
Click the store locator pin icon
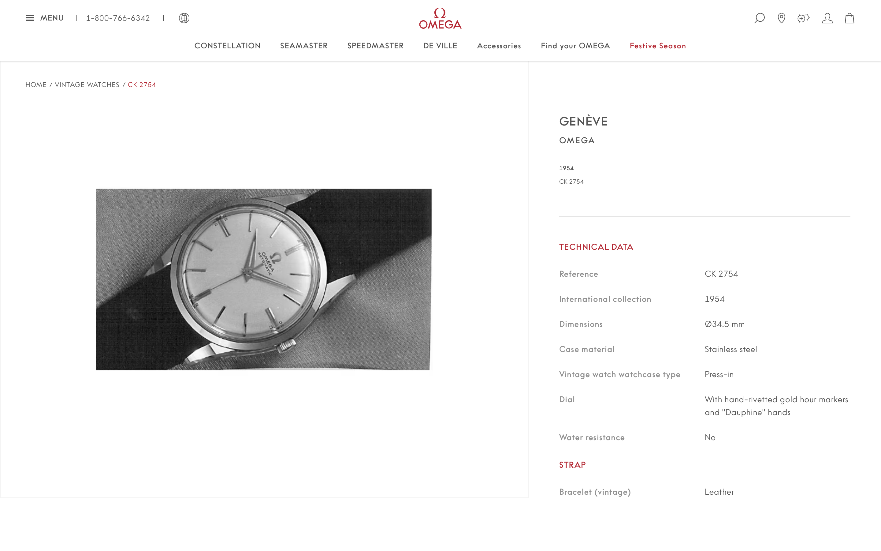tap(781, 18)
